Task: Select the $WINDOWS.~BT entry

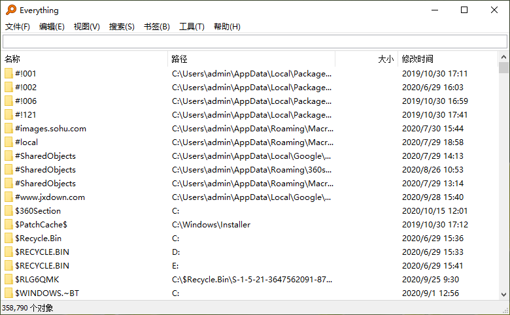Action: click(47, 293)
